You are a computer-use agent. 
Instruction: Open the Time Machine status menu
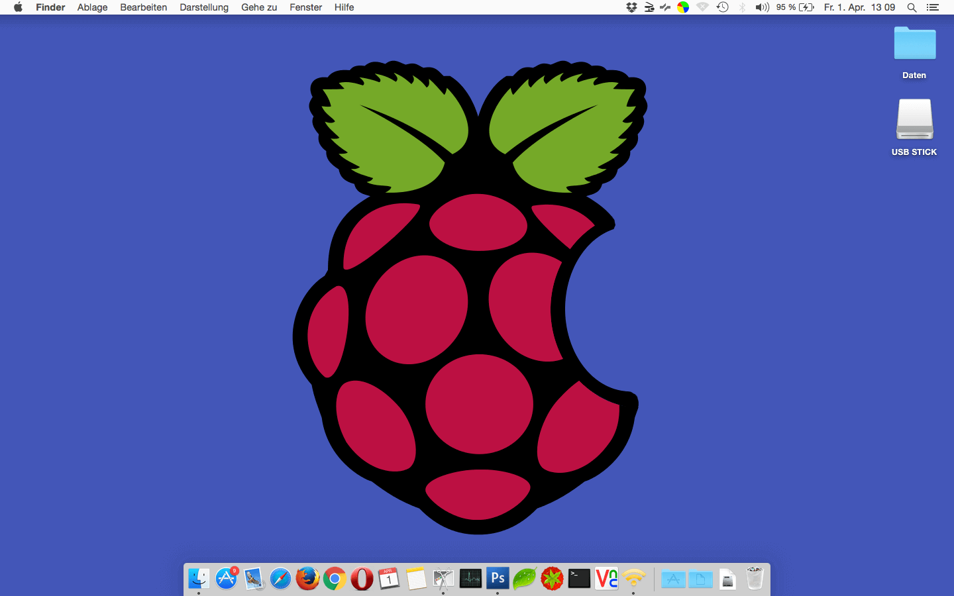(x=723, y=7)
